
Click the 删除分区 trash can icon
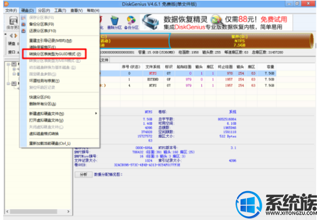115,21
